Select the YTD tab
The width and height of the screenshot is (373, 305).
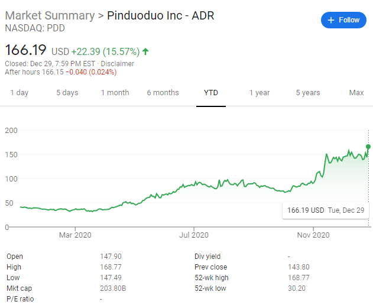211,93
